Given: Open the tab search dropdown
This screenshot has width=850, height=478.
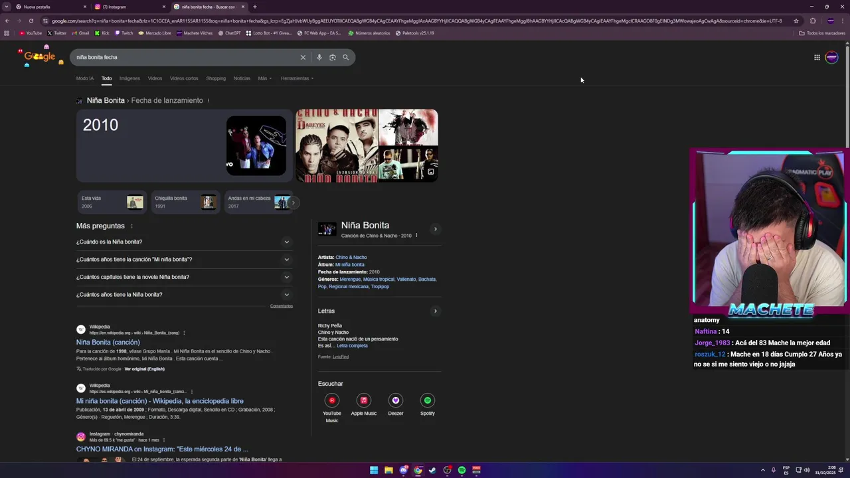Looking at the screenshot, I should coord(7,7).
